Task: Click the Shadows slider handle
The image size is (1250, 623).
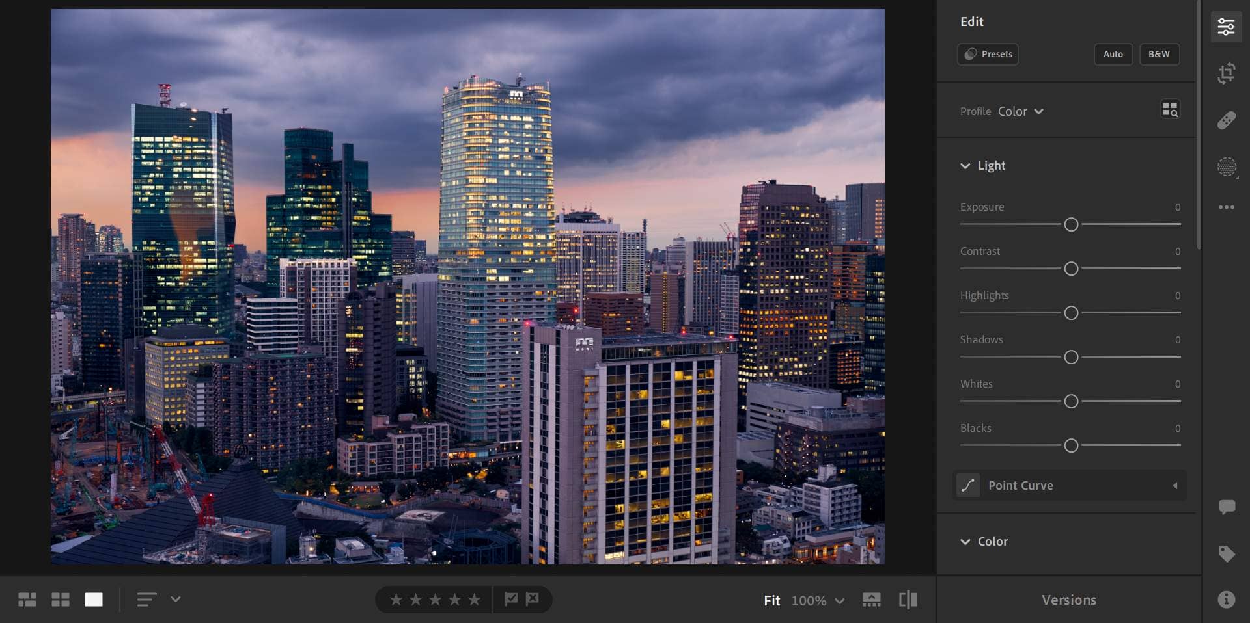Action: [1071, 357]
